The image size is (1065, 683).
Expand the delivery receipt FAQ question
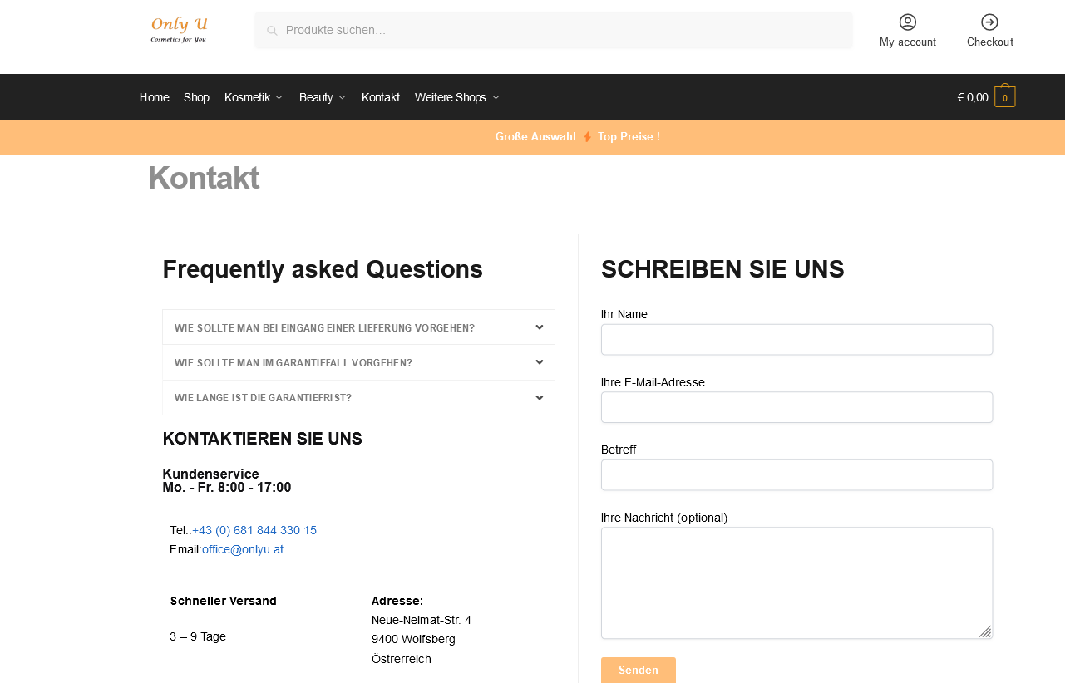coord(358,327)
